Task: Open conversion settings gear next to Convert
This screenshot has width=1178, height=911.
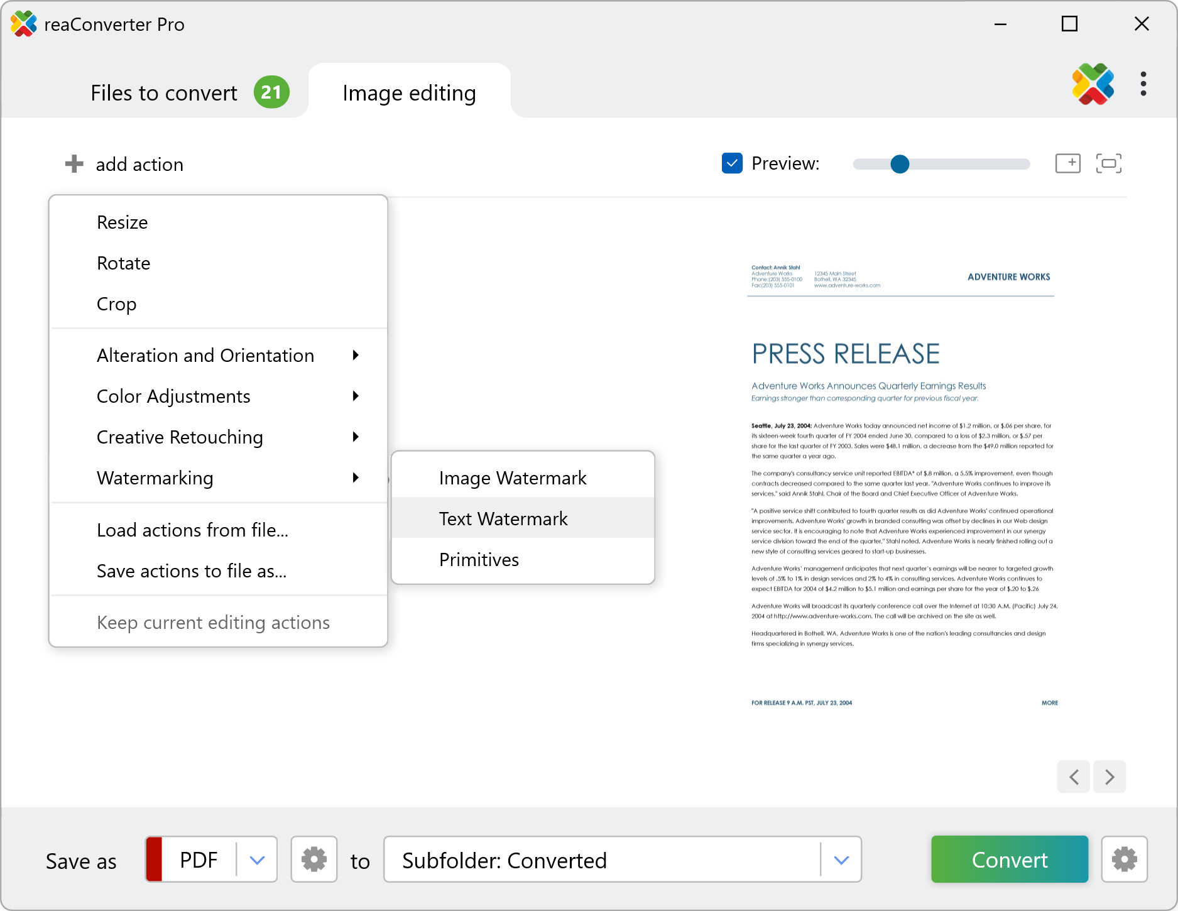Action: [1124, 859]
